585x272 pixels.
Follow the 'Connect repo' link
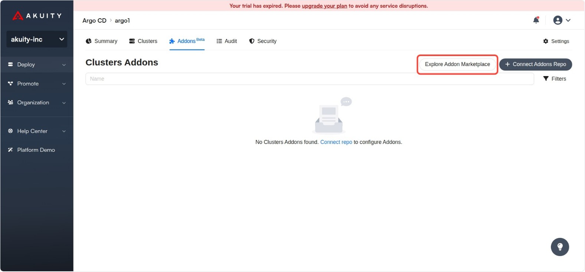point(336,142)
